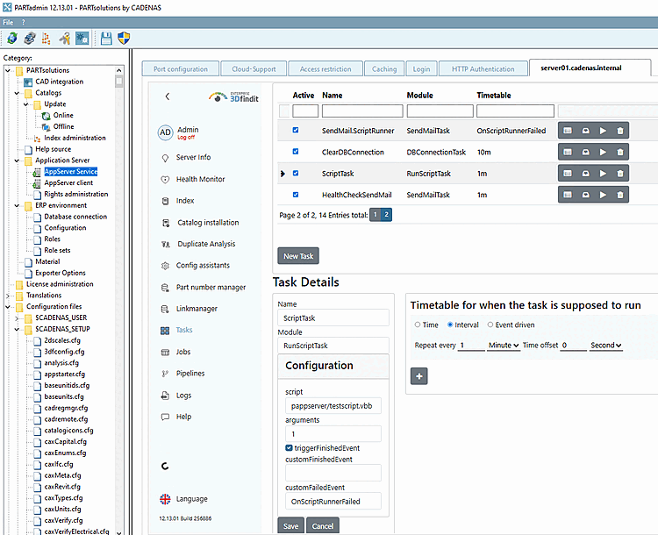Click the refresh spinner icon in sidebar

click(165, 466)
